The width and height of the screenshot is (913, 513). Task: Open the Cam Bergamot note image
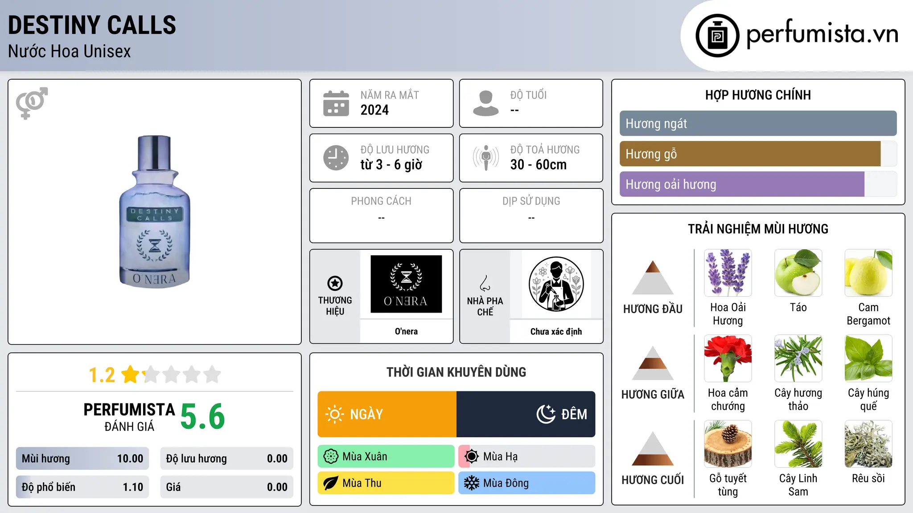click(x=868, y=273)
